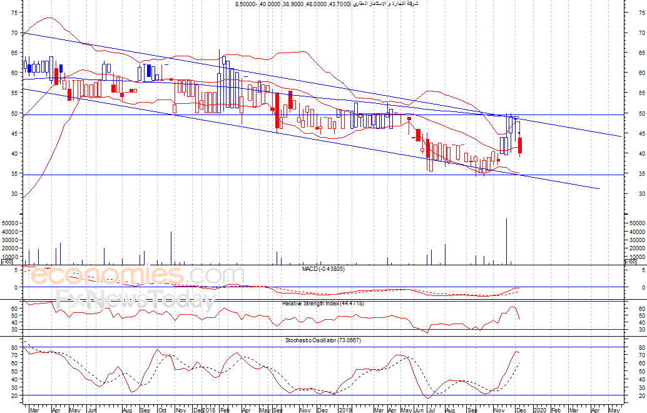This screenshot has height=413, width=647.
Task: Click the x100 volume multiplier on the left side
Action: pyautogui.click(x=6, y=262)
